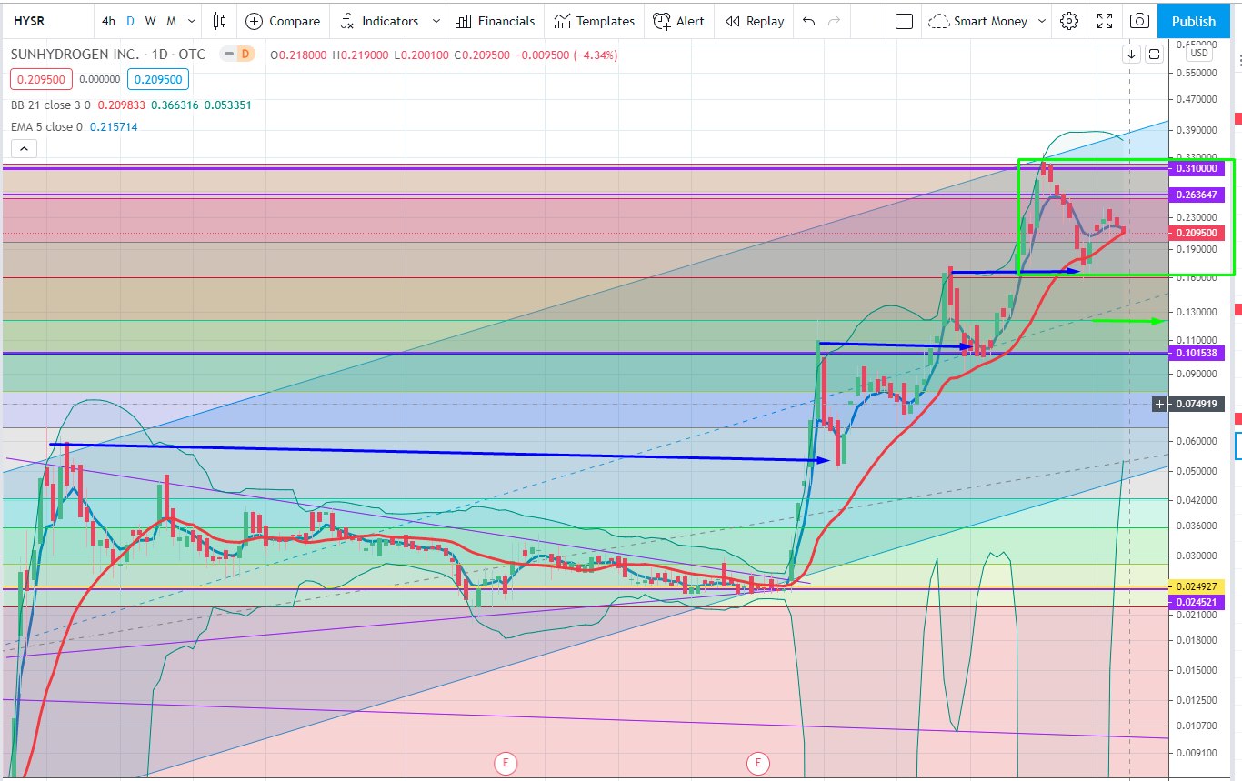Screen dimensions: 1242x781
Task: Switch to the daily D interval
Action: tap(130, 21)
